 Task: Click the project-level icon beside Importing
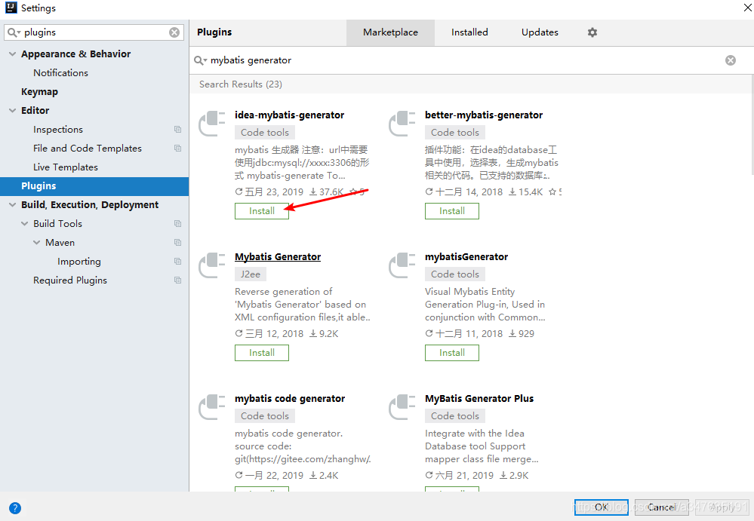point(177,261)
